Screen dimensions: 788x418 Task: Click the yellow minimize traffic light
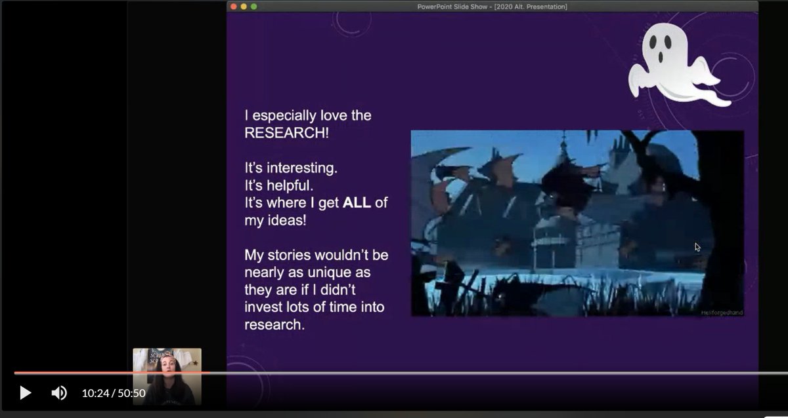point(242,6)
